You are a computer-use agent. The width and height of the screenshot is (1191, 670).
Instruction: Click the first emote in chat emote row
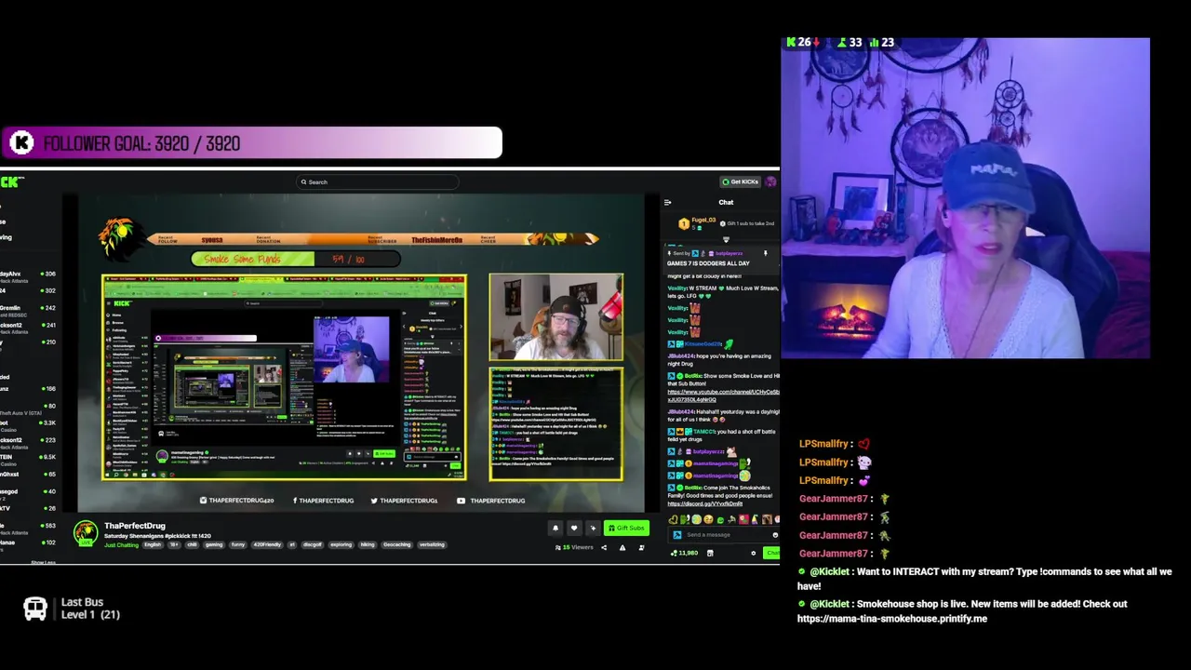(673, 519)
